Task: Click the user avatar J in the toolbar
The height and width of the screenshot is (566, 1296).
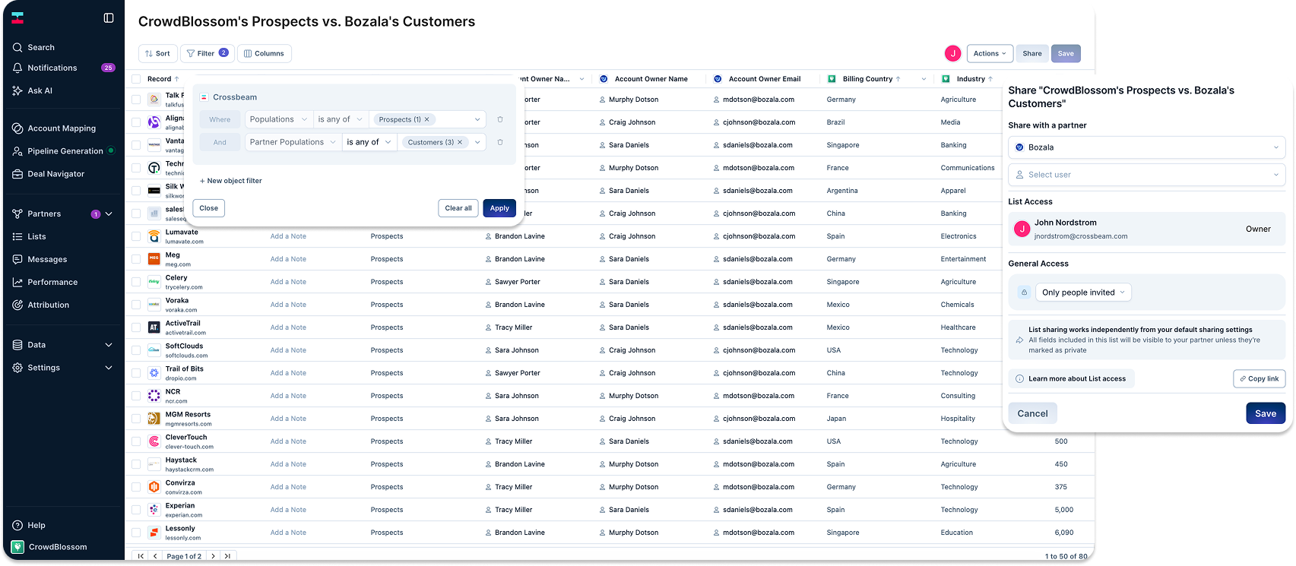Action: (x=952, y=53)
